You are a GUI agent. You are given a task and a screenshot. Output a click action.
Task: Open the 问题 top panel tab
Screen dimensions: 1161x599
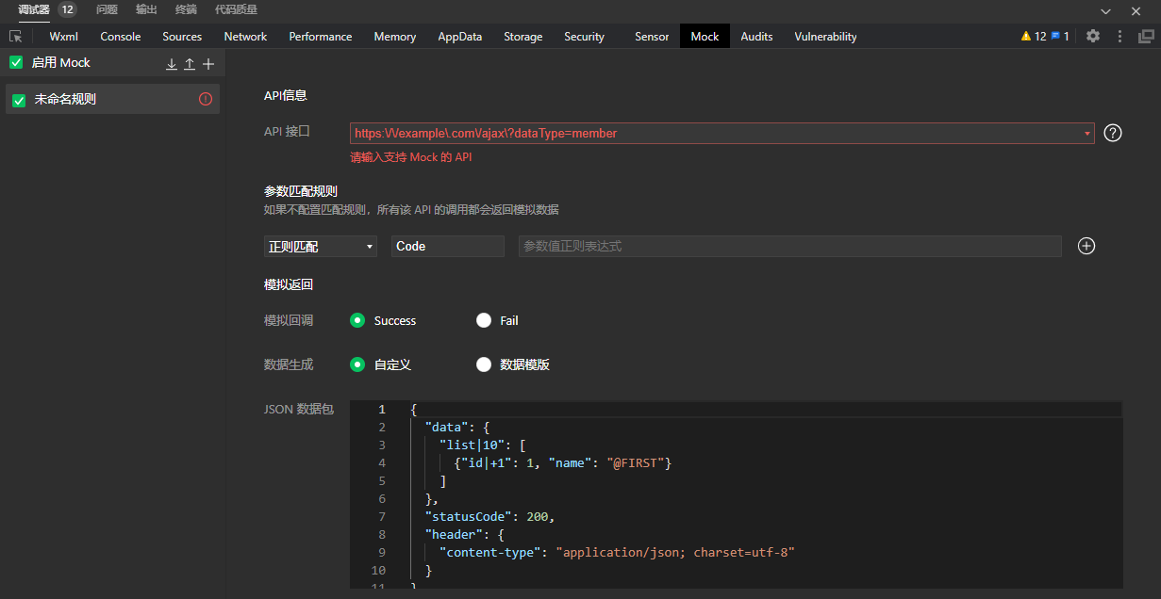(x=107, y=9)
